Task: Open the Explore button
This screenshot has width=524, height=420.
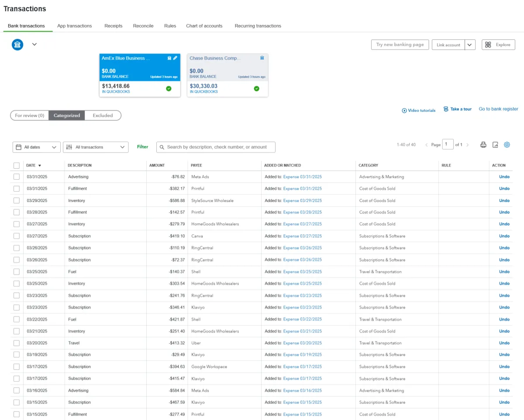Action: pyautogui.click(x=498, y=45)
